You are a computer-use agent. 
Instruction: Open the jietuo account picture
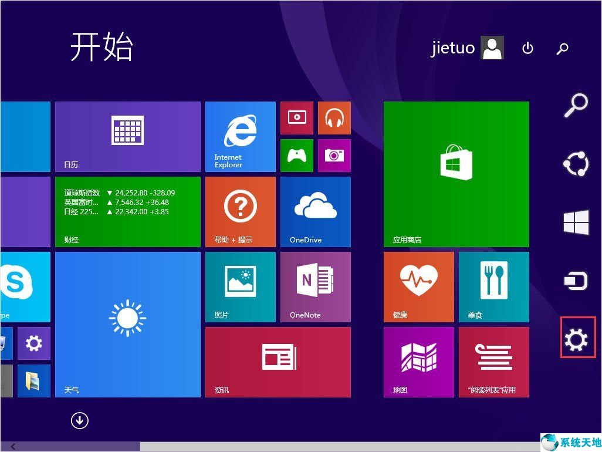point(492,48)
